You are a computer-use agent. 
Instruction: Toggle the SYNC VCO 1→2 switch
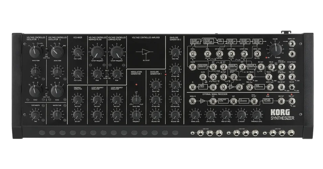(x=46, y=51)
